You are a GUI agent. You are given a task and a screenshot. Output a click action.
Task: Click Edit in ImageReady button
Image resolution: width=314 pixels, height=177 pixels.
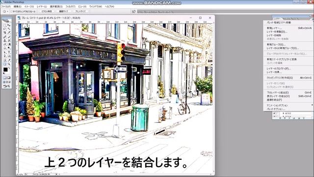coord(7,87)
